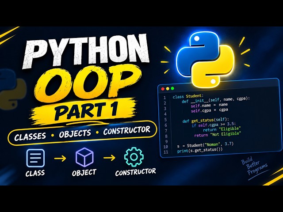Click the "if self.cgpa >= 3.5:" line

coord(214,125)
